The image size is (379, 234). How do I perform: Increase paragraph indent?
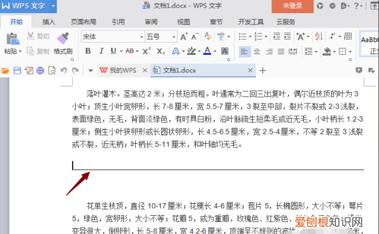click(x=287, y=37)
